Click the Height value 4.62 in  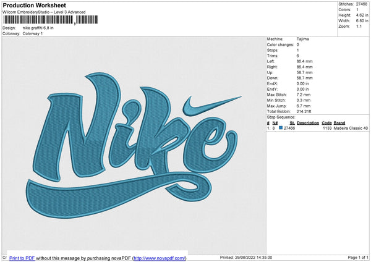[x=362, y=15]
